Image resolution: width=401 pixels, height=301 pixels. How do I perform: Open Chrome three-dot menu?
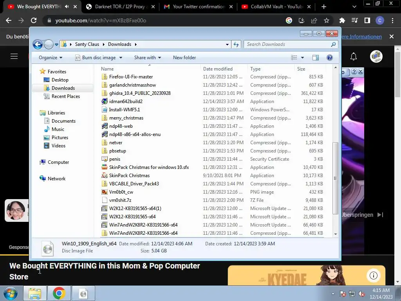(x=392, y=20)
